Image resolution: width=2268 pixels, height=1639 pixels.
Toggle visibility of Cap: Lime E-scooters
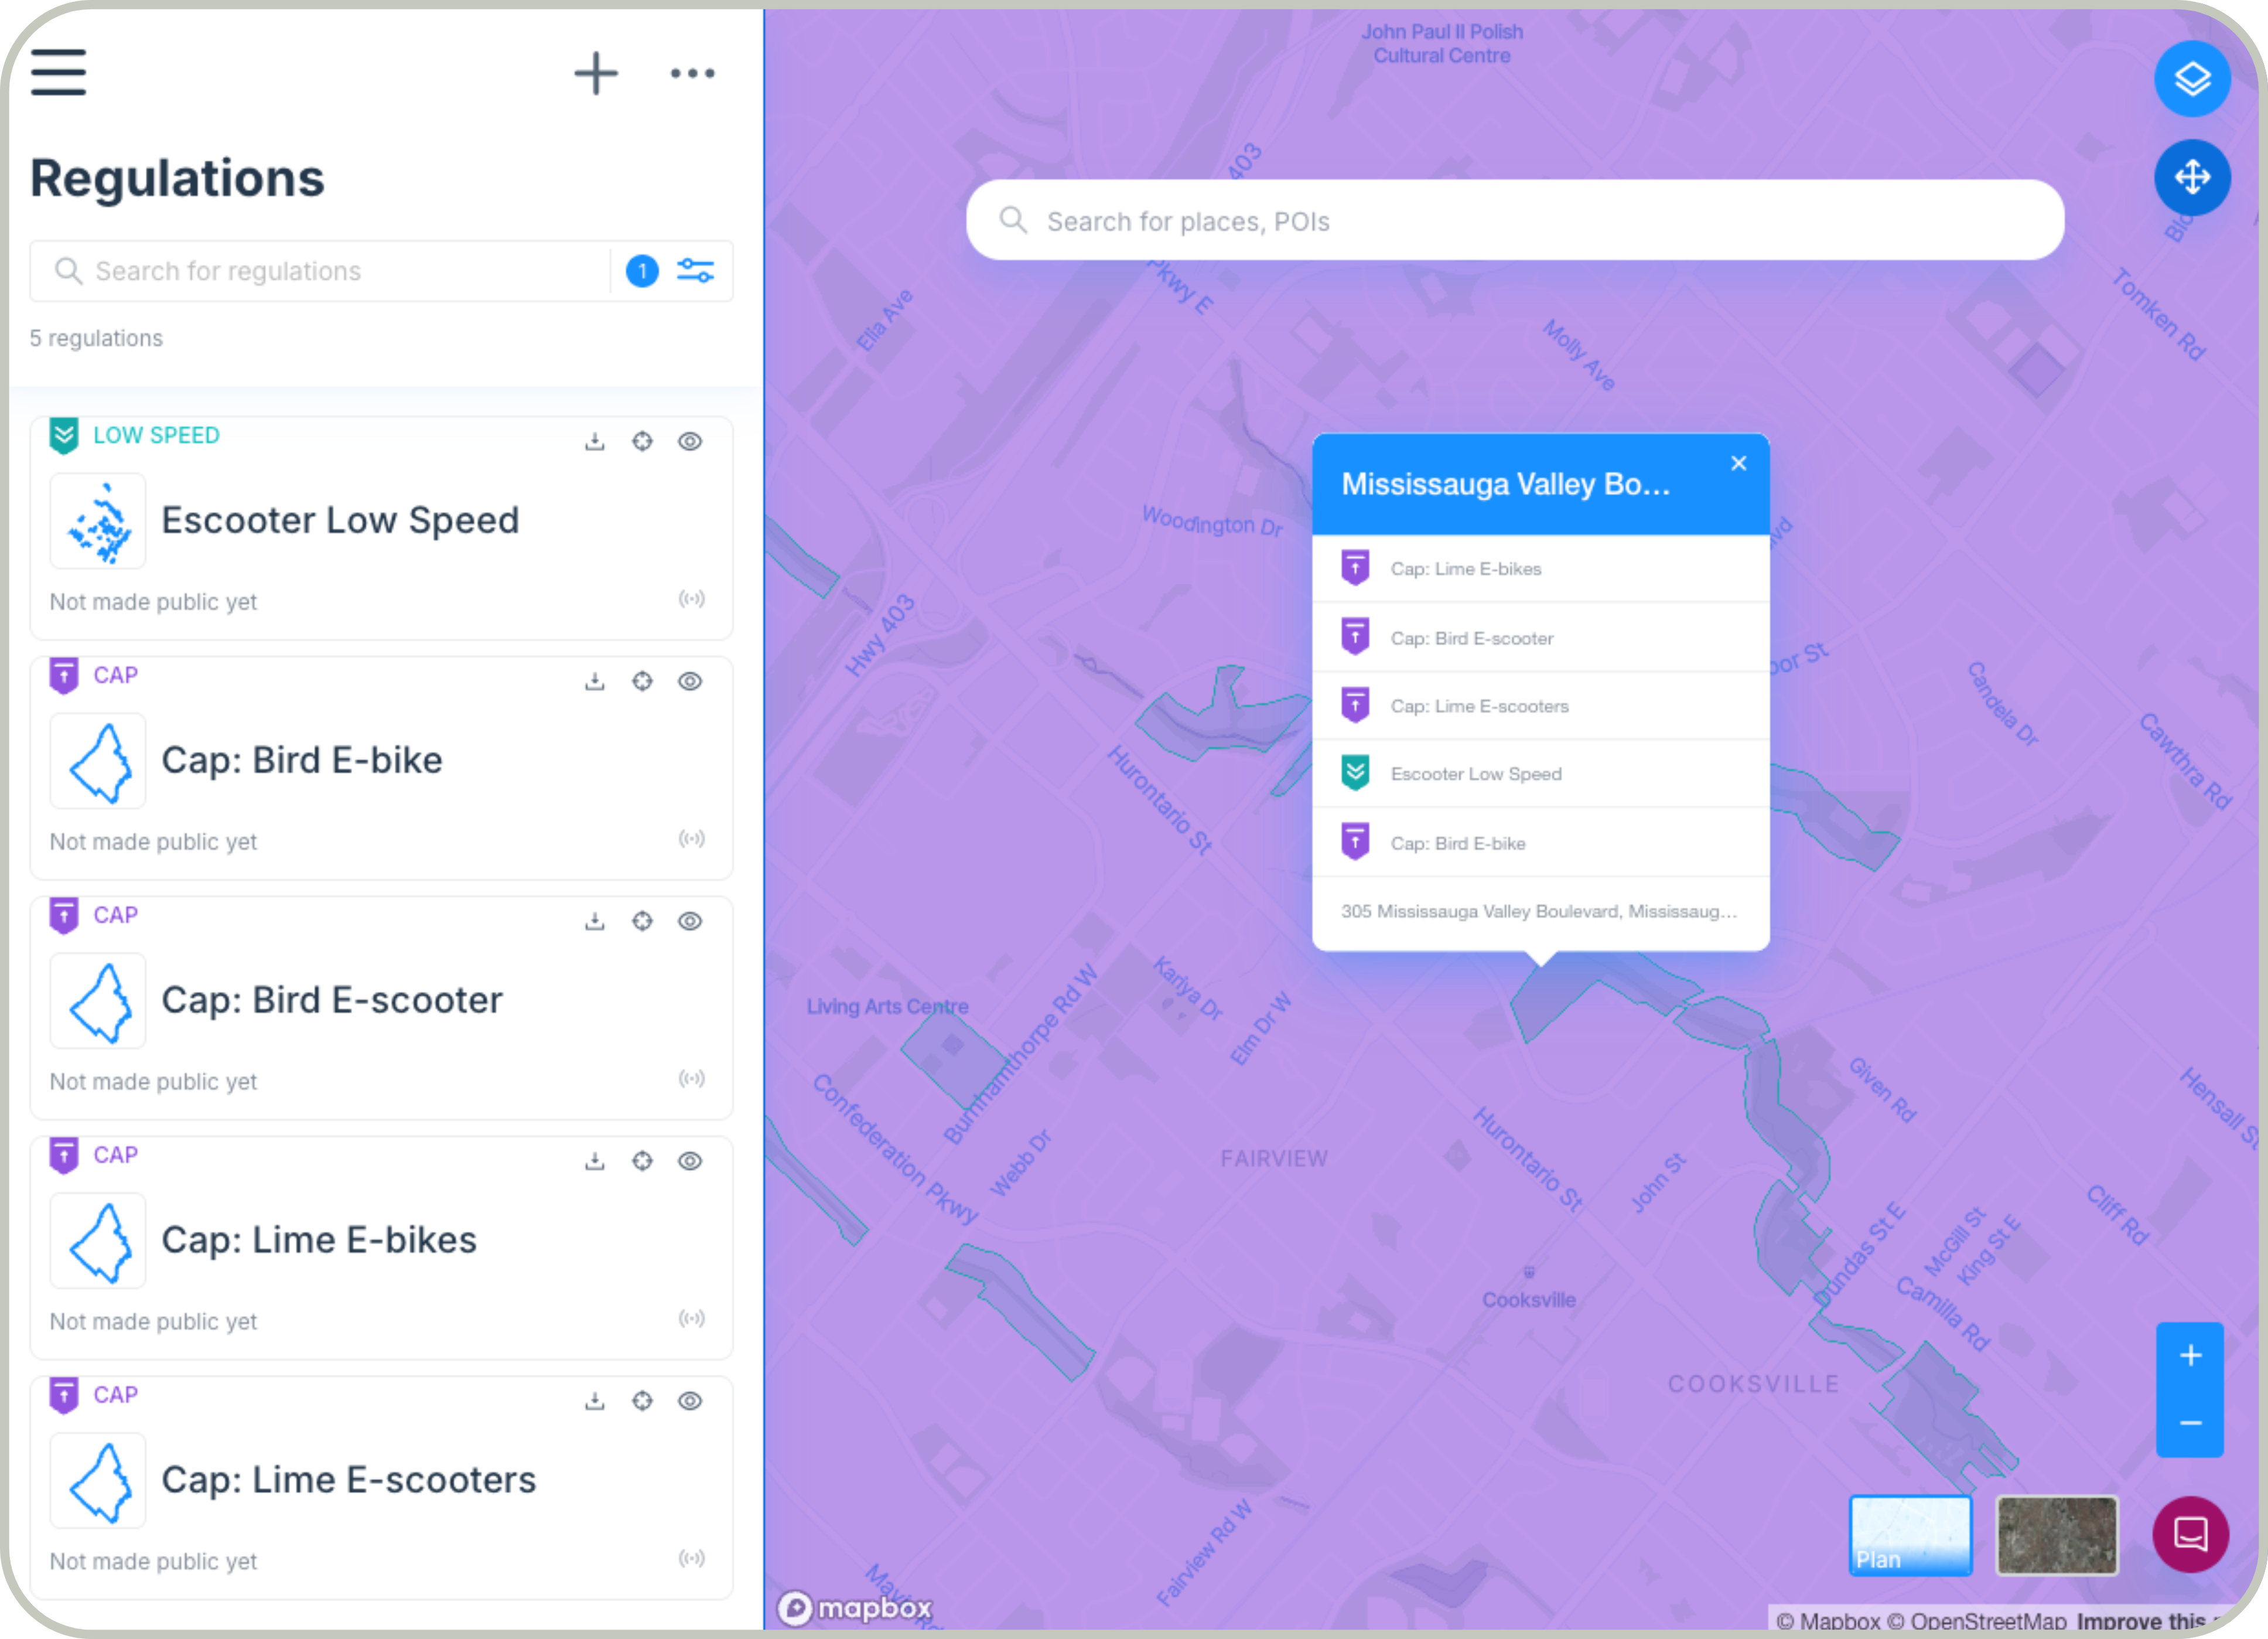[x=690, y=1401]
